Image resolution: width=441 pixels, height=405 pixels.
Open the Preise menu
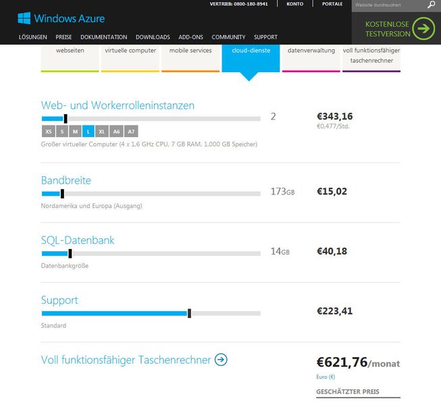click(64, 37)
